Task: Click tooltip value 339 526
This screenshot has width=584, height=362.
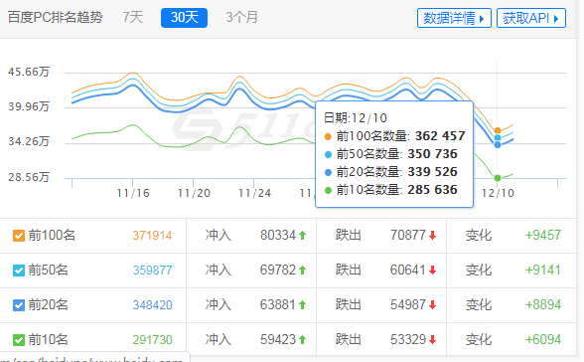Action: tap(432, 172)
